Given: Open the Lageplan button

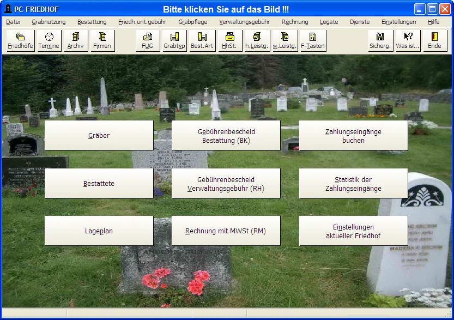Looking at the screenshot, I should point(99,231).
